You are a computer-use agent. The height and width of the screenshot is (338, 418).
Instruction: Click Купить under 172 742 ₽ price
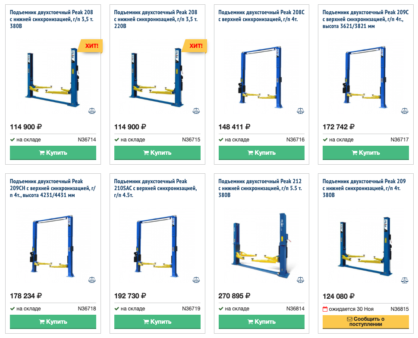(x=366, y=153)
